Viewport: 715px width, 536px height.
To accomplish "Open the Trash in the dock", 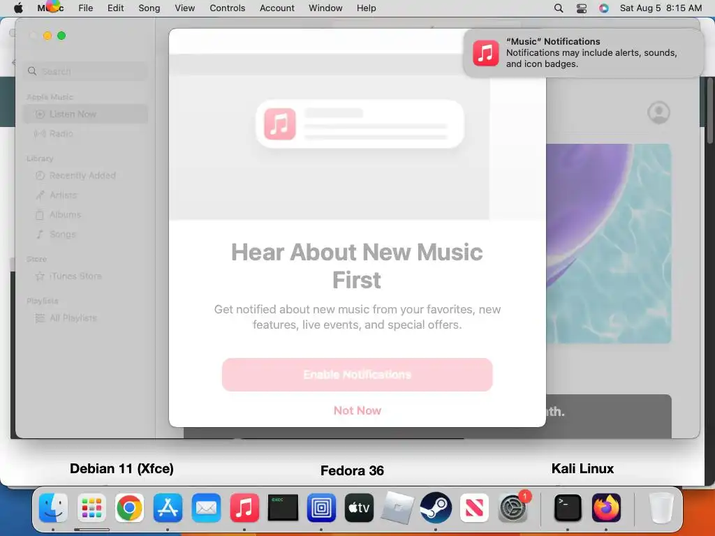I will pyautogui.click(x=661, y=507).
